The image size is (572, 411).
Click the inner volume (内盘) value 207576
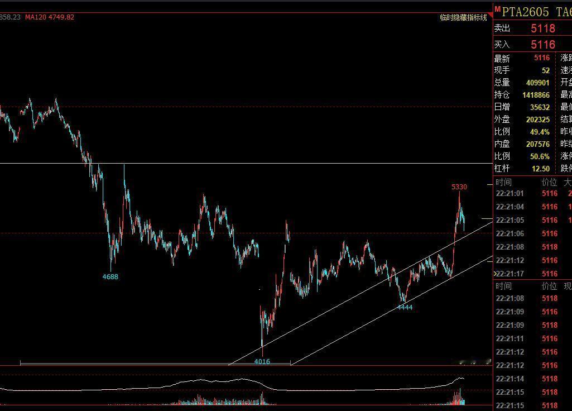coord(538,144)
